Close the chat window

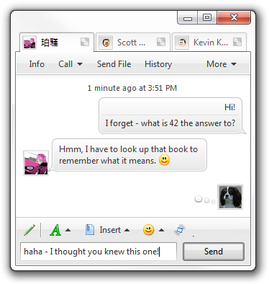pos(234,17)
